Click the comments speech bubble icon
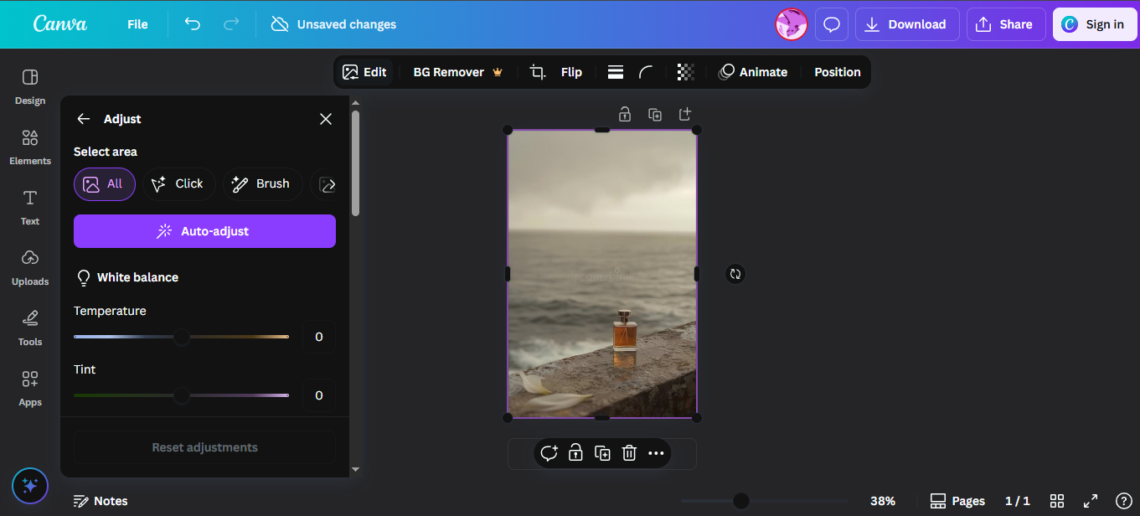 click(831, 24)
